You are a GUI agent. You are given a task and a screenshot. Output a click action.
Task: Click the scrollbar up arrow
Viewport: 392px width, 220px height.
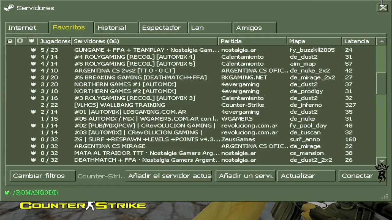382,41
